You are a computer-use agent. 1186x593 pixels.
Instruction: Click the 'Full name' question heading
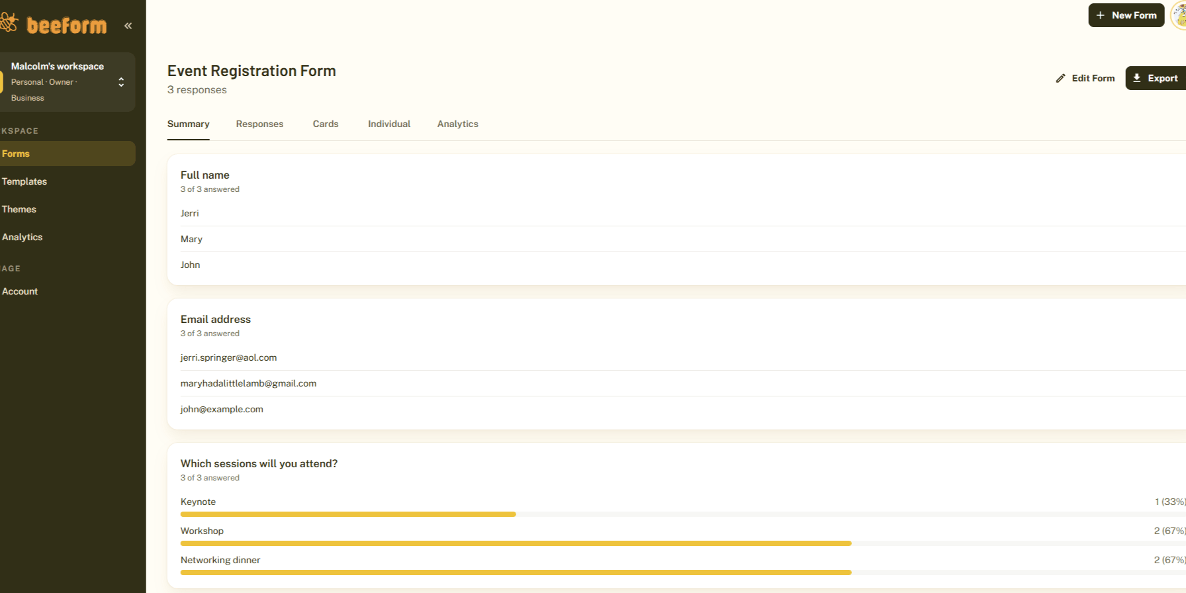pos(205,175)
